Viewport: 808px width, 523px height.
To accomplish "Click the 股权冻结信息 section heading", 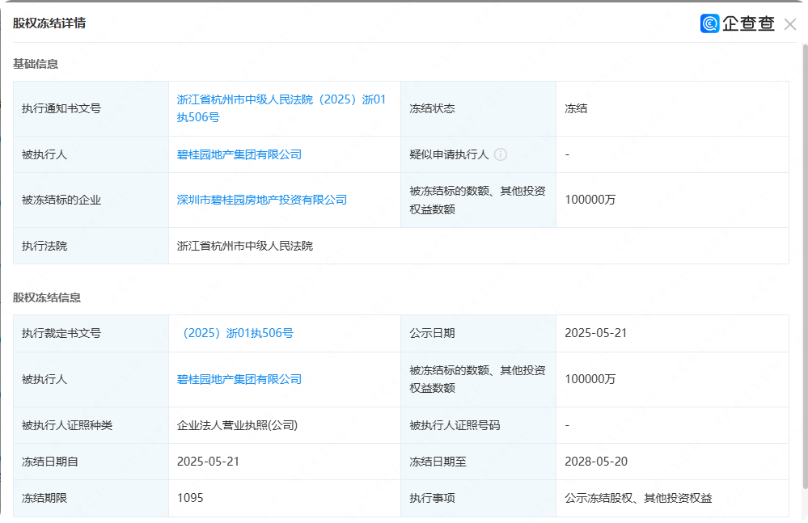I will coord(47,297).
